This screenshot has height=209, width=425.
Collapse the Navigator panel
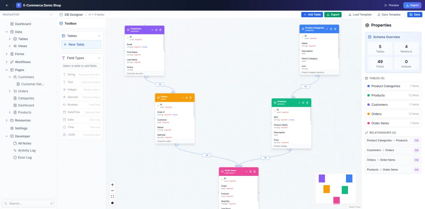(51, 15)
